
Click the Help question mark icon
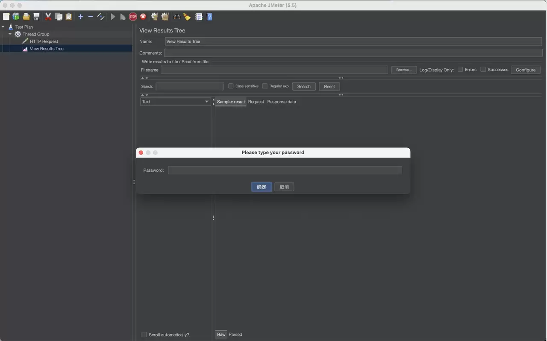coord(209,17)
